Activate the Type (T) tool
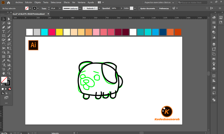The width and height of the screenshot is (224, 134). tap(3, 31)
